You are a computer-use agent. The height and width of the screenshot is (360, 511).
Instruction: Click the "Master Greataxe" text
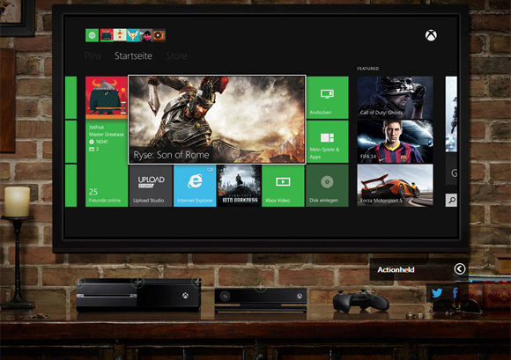(107, 134)
